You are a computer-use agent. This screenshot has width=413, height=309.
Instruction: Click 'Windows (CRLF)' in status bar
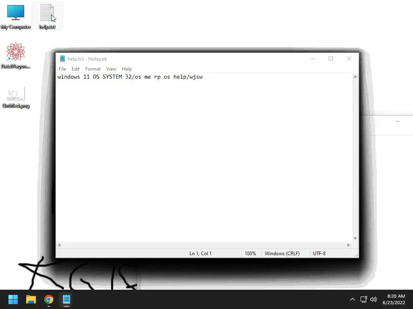[282, 253]
